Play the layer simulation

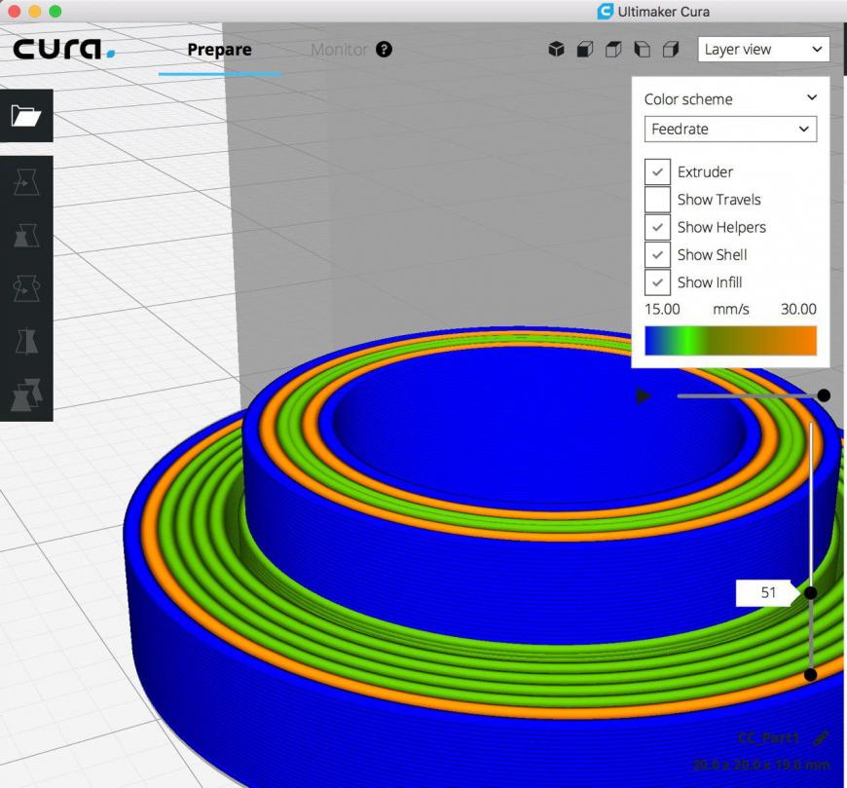click(644, 396)
